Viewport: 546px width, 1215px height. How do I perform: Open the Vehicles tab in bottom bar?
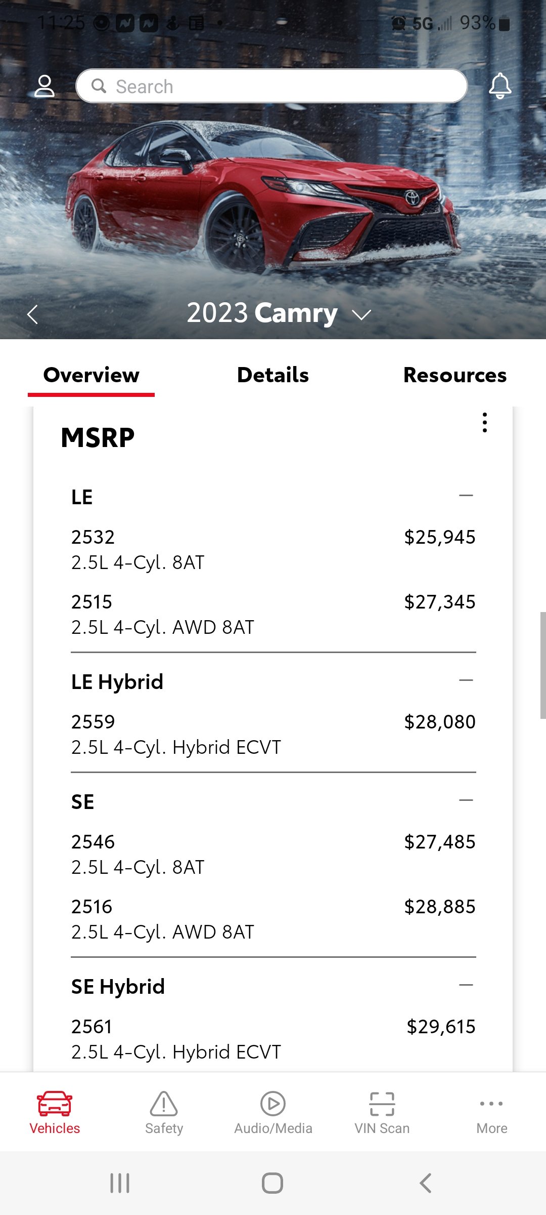point(55,1113)
